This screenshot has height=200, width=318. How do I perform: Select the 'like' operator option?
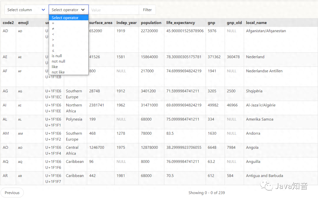(x=55, y=67)
